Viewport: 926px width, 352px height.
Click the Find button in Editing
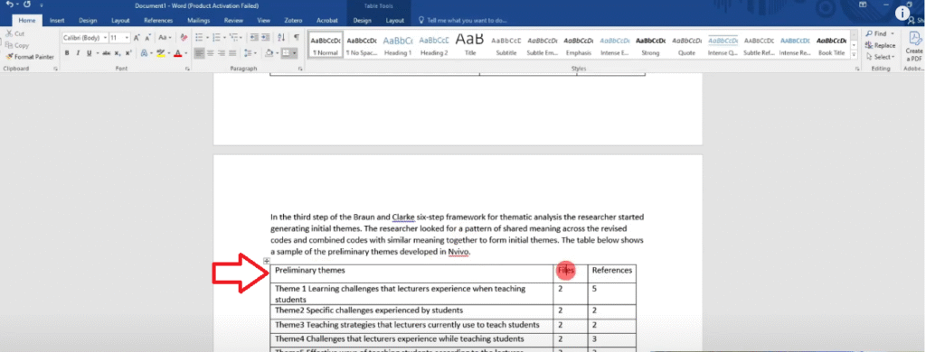click(880, 34)
